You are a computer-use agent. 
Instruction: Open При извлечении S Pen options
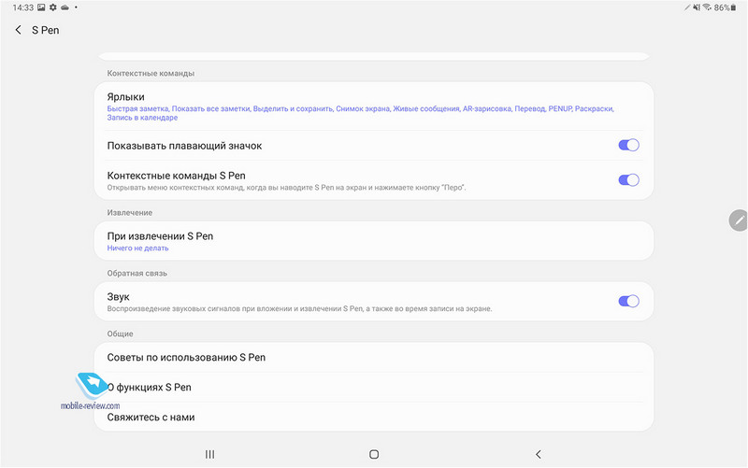374,241
